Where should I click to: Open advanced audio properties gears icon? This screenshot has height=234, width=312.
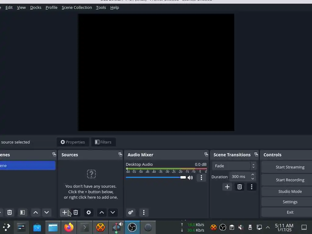pyautogui.click(x=131, y=212)
